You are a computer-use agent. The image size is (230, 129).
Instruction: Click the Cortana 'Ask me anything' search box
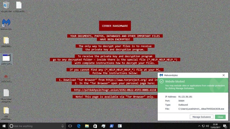click(x=37, y=126)
